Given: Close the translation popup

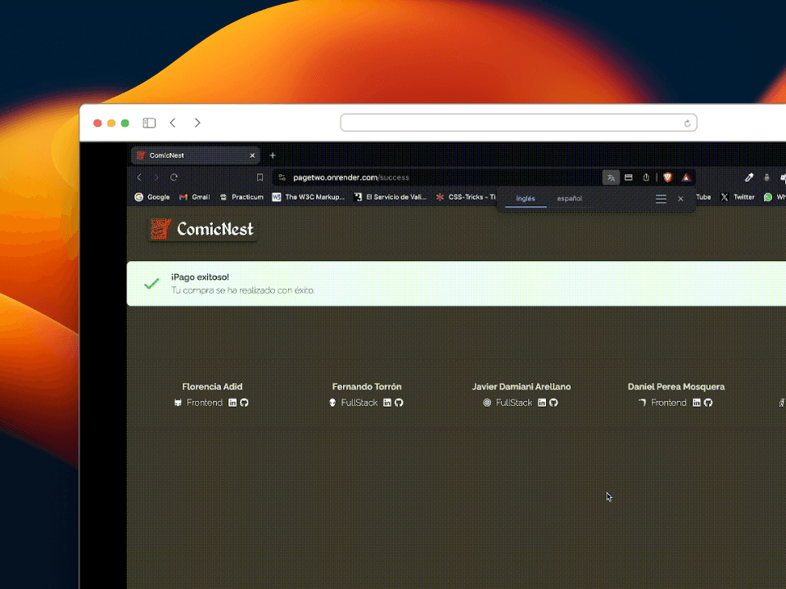Looking at the screenshot, I should pyautogui.click(x=680, y=199).
